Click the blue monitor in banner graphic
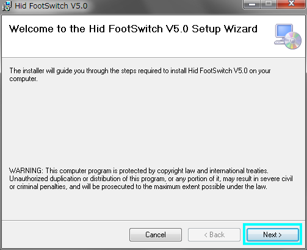This screenshot has height=250, width=307. [x=284, y=31]
